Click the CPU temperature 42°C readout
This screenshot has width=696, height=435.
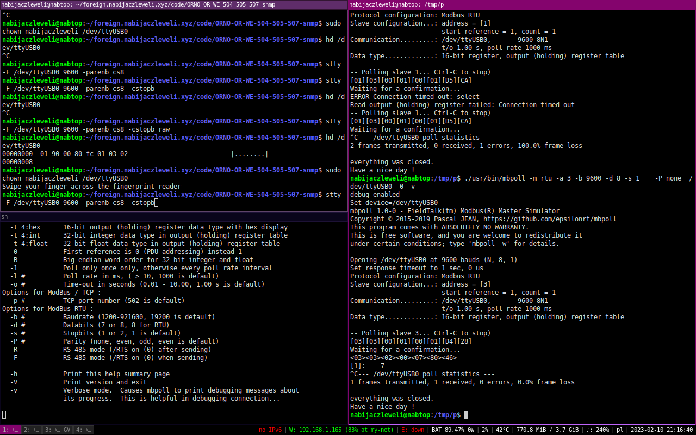[503, 430]
